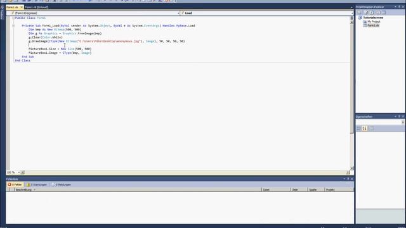Click the My Project folder icon
The width and height of the screenshot is (406, 228).
pos(365,22)
